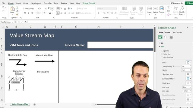Toggle Italic formatting
The width and height of the screenshot is (193, 108).
(29, 13)
